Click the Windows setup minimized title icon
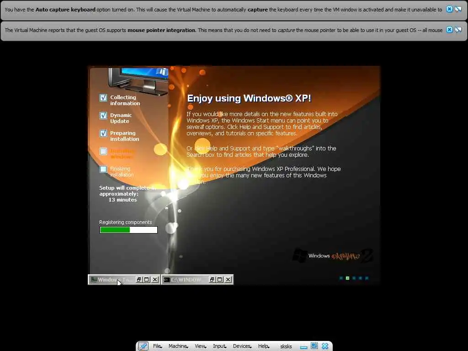The height and width of the screenshot is (351, 468). (94, 280)
